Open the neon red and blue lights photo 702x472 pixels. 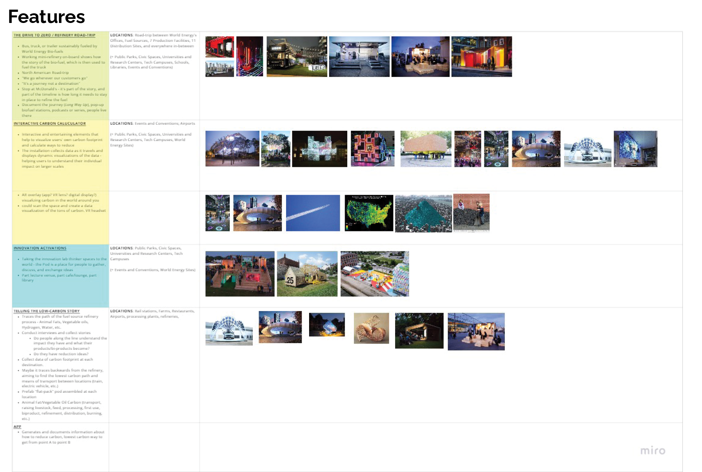(x=250, y=56)
